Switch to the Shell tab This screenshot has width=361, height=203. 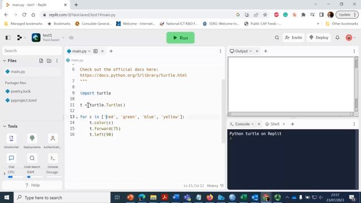pos(272,124)
